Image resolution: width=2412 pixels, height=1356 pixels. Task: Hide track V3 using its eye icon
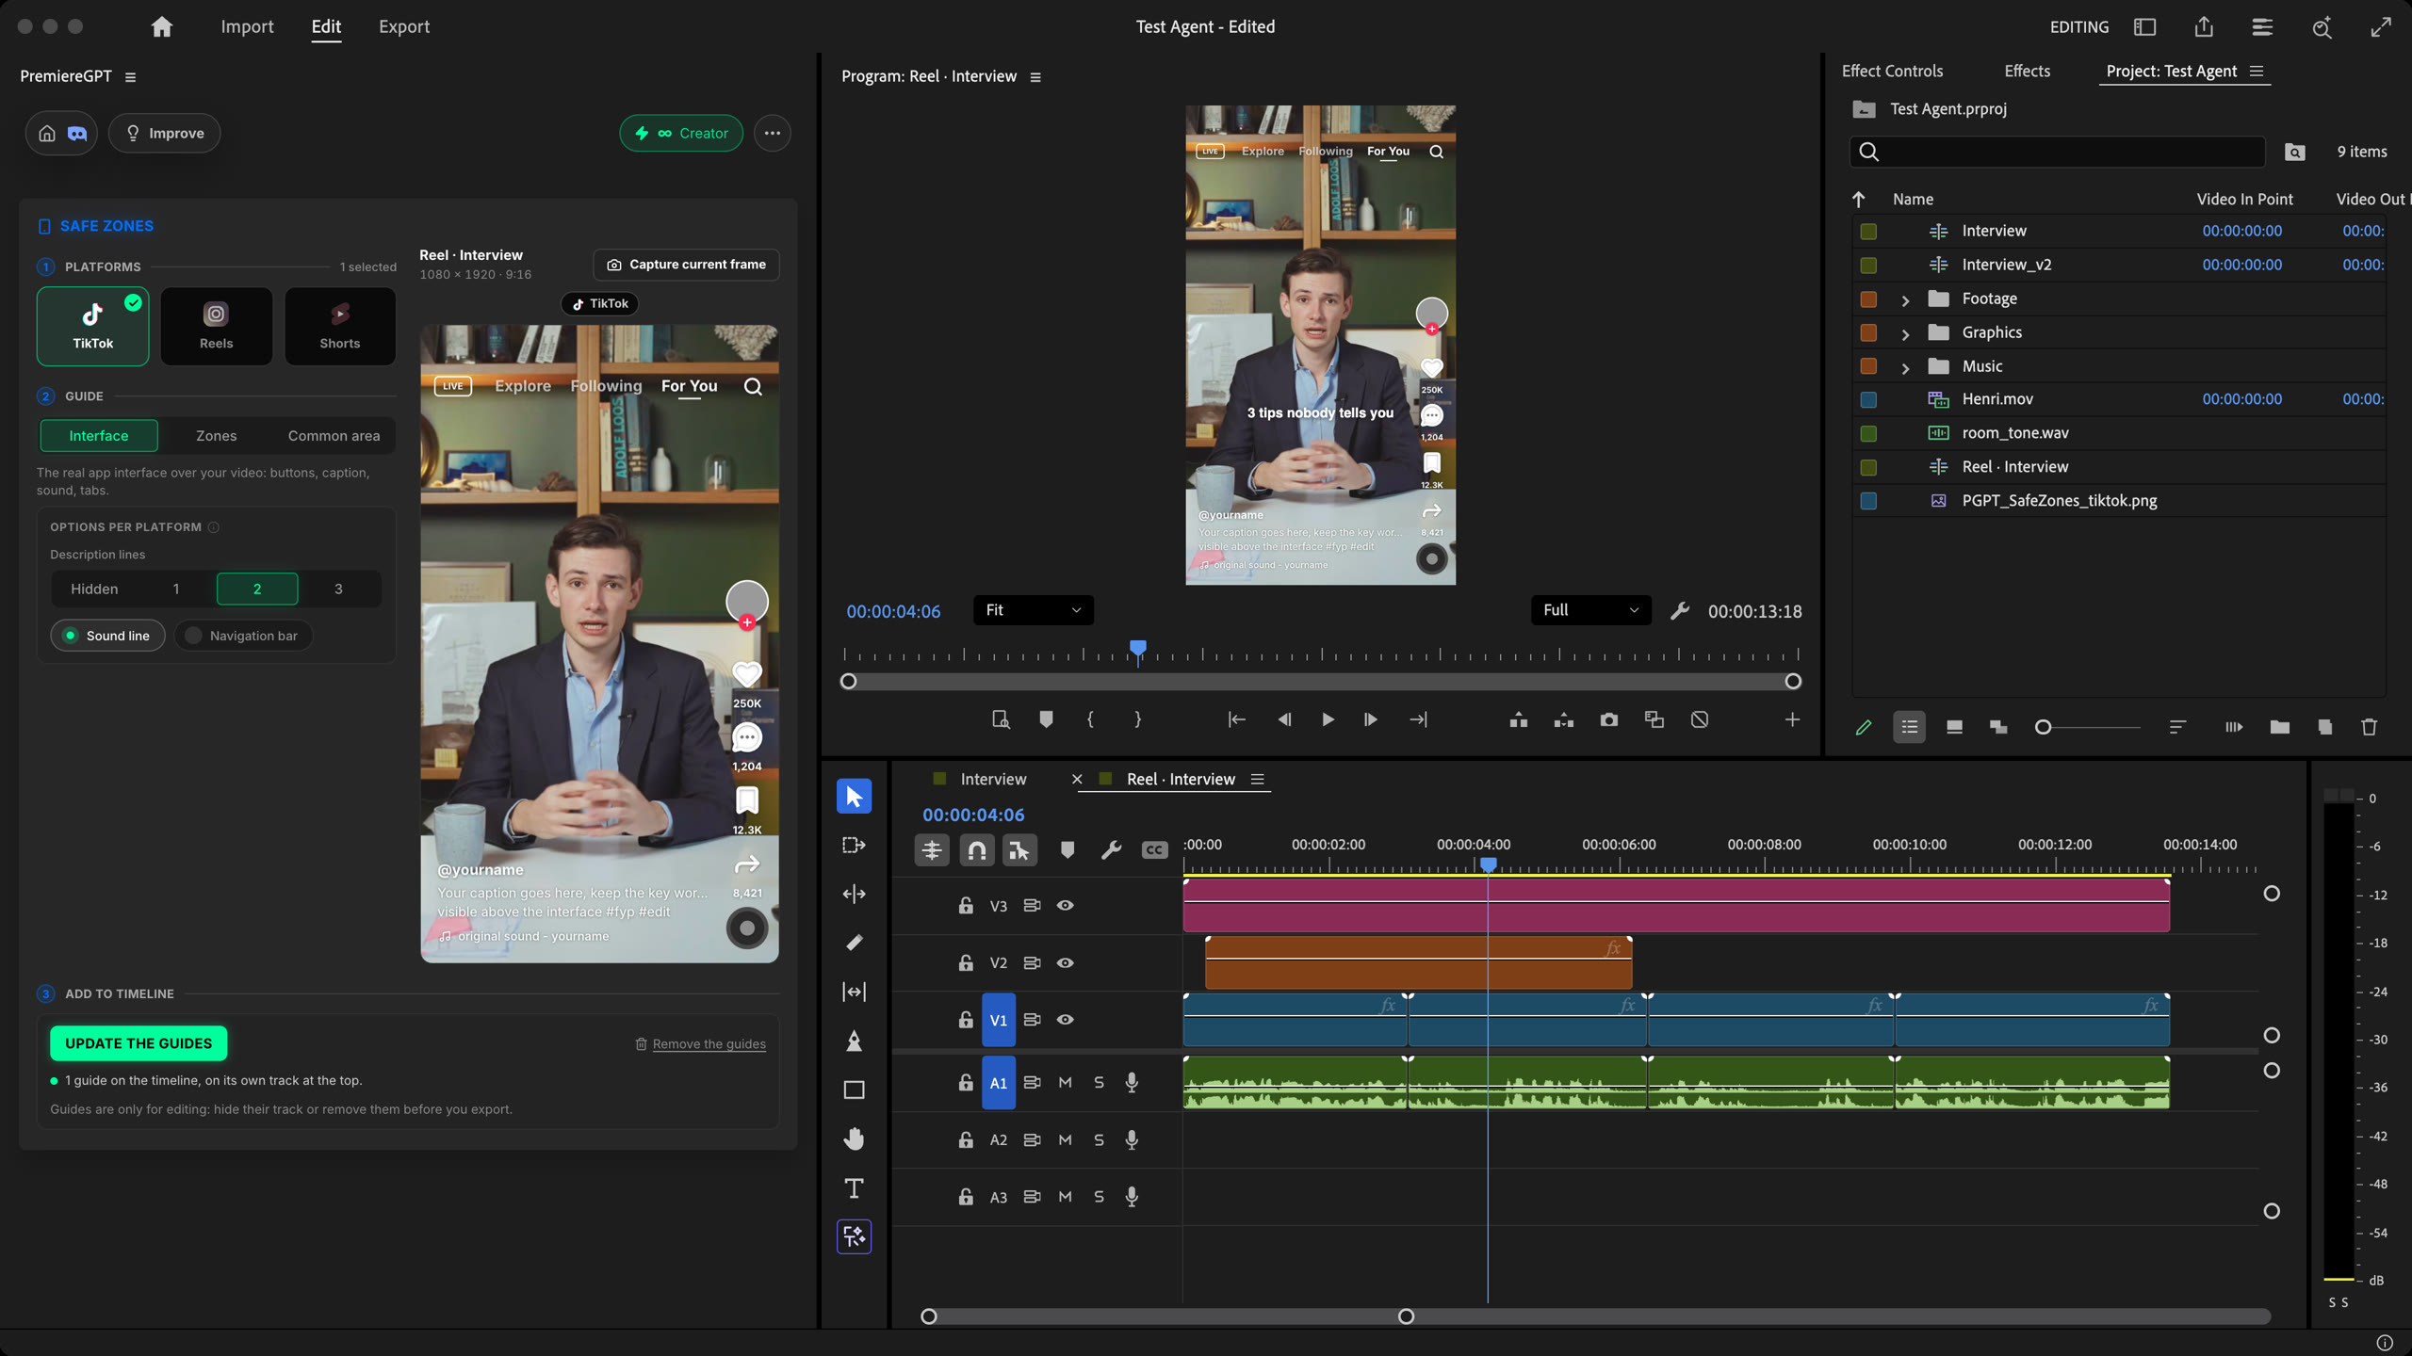pyautogui.click(x=1065, y=905)
